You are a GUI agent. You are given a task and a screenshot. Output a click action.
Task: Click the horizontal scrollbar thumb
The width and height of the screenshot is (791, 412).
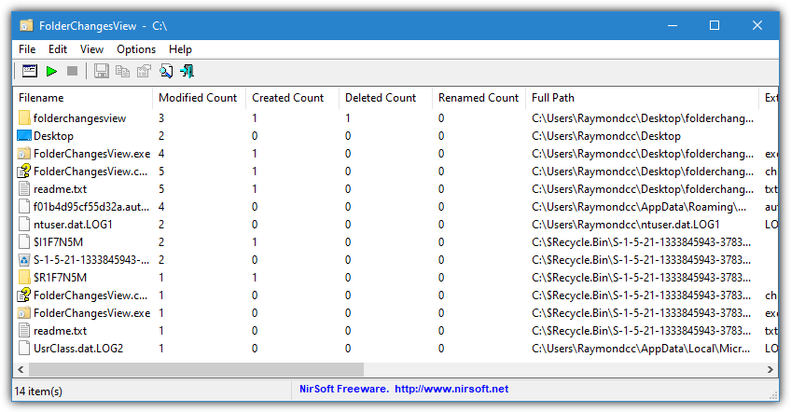click(196, 370)
